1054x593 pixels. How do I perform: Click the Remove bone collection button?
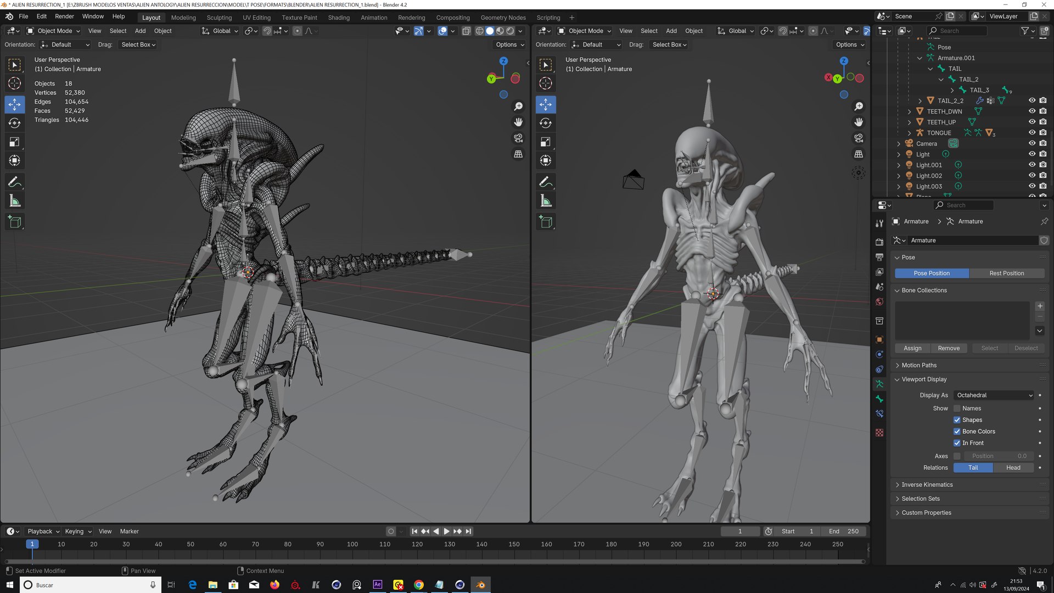click(949, 348)
